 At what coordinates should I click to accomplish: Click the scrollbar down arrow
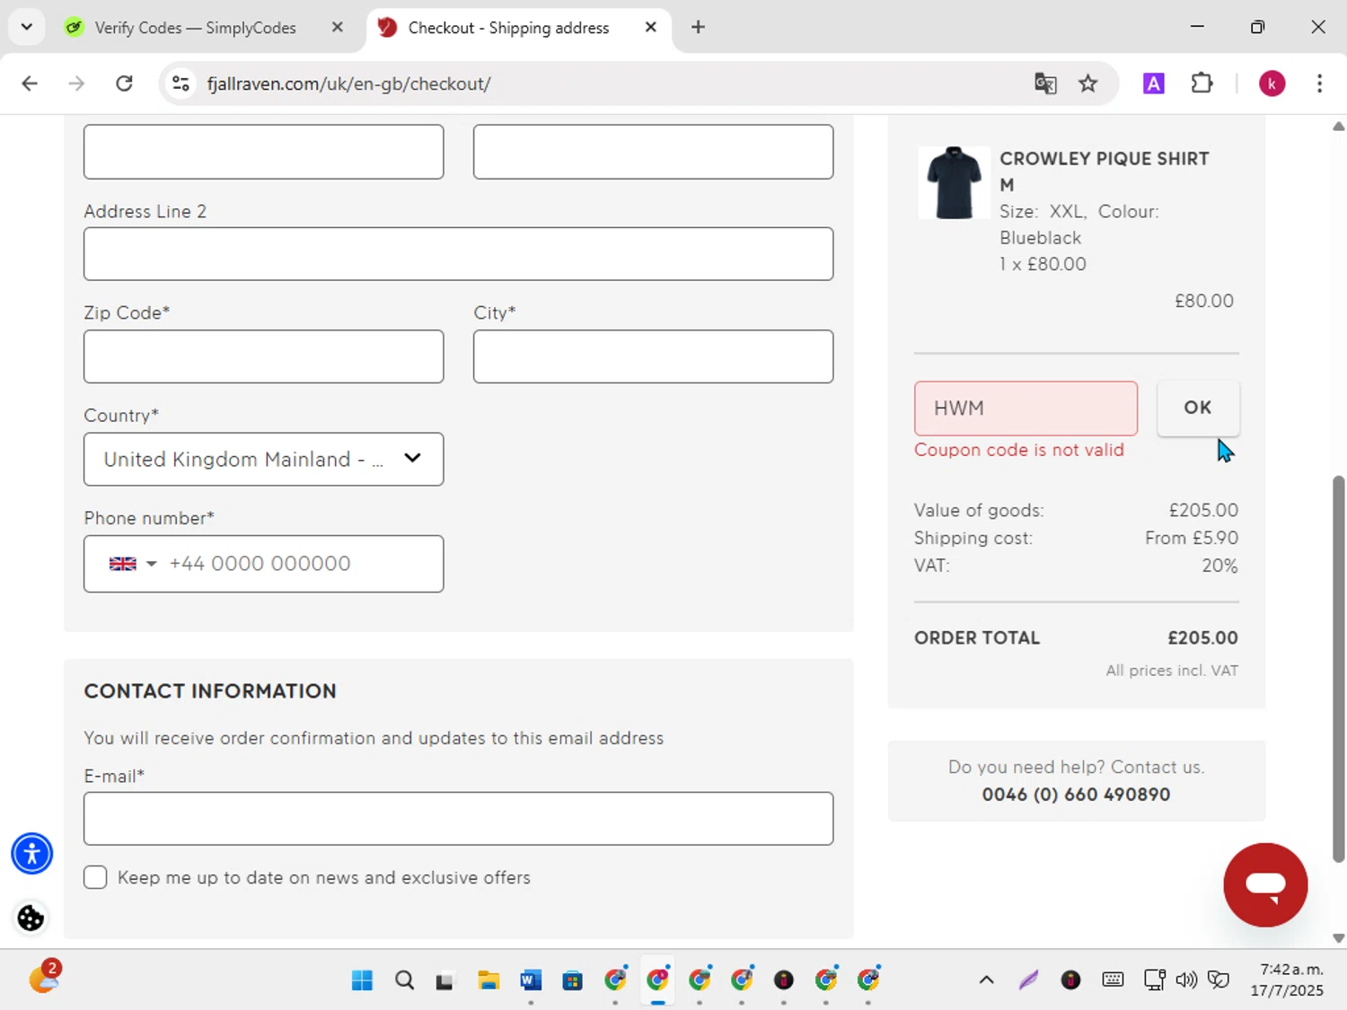click(x=1338, y=938)
